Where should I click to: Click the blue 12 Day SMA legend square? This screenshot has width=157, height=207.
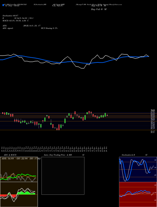(3, 5)
